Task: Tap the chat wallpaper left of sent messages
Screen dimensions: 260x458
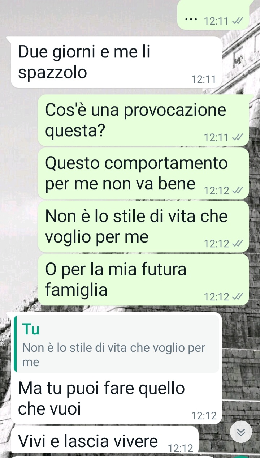Action: (19, 202)
